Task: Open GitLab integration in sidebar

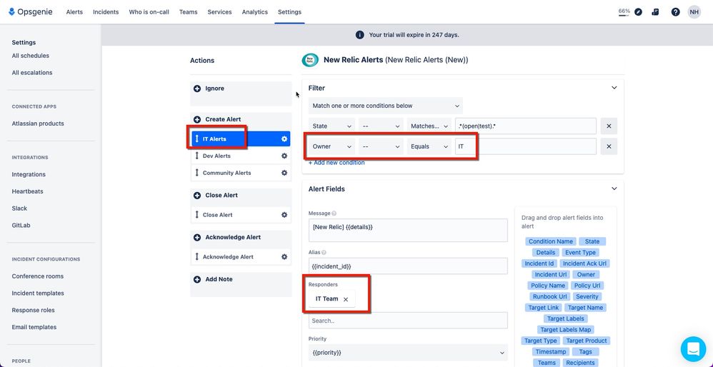Action: (21, 226)
